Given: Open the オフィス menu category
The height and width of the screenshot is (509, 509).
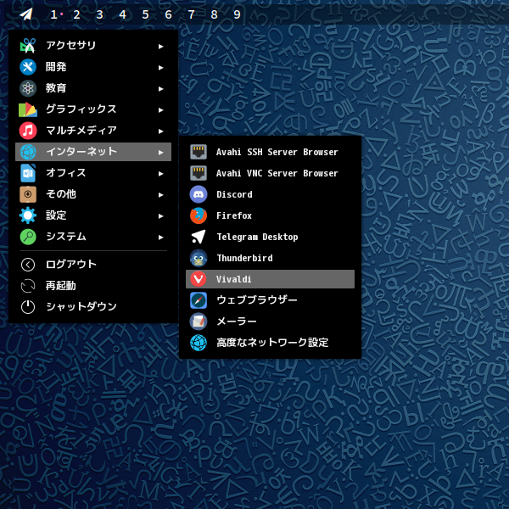Looking at the screenshot, I should [66, 173].
